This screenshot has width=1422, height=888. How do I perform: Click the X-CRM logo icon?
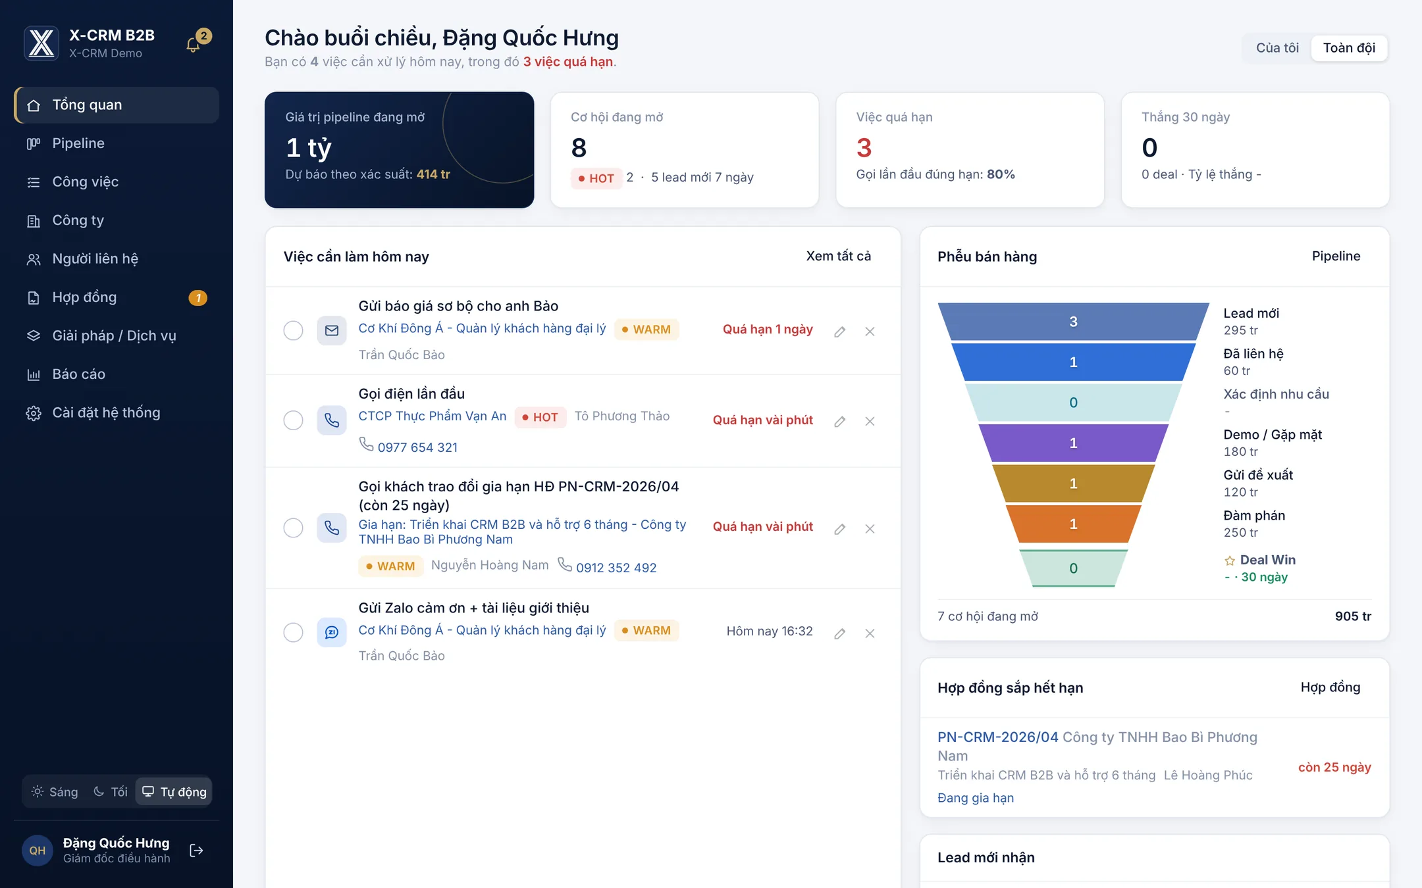point(41,43)
